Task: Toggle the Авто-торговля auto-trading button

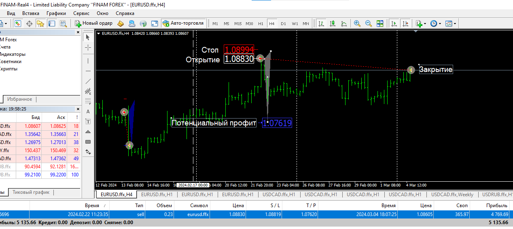Action: [x=183, y=23]
